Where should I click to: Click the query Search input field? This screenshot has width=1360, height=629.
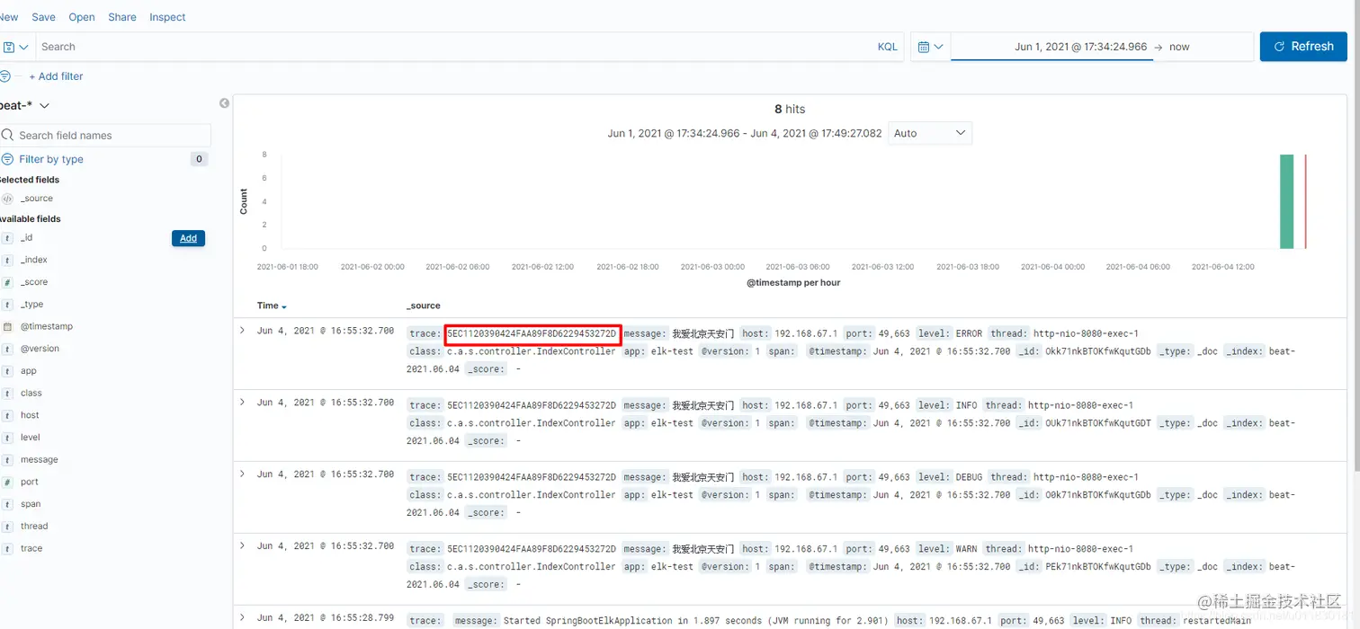(x=454, y=47)
